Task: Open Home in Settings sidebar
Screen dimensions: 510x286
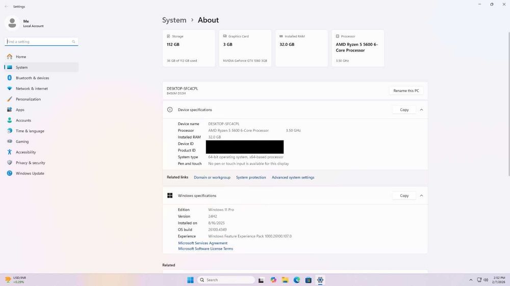Action: [41, 56]
